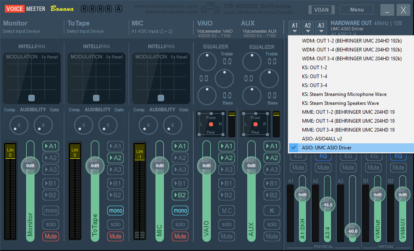
Task: Unmute the Monitor strip
Action: 51,236
